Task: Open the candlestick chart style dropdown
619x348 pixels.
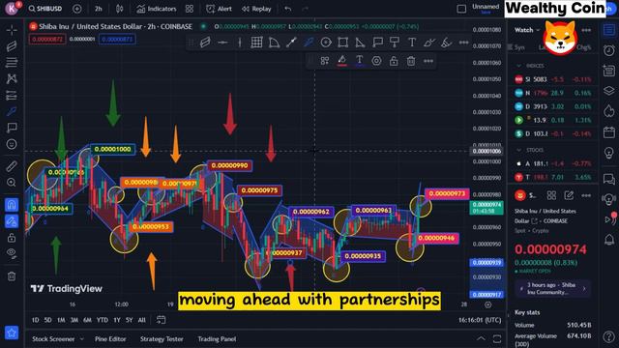Action: [x=120, y=9]
